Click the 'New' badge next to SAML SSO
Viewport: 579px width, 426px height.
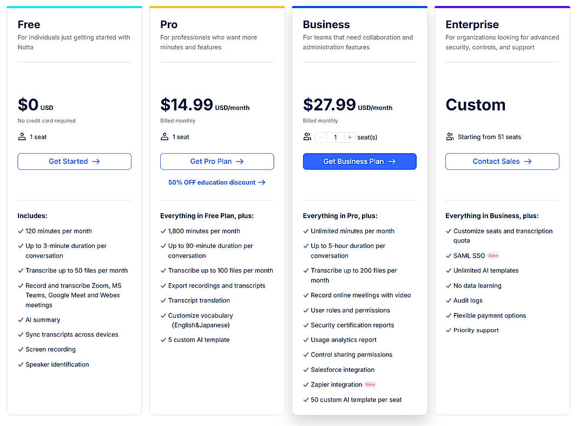(x=494, y=255)
